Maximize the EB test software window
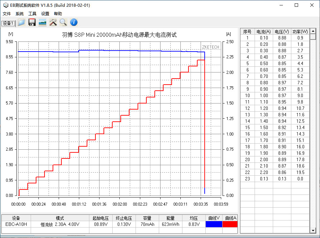This screenshot has height=238, width=320. [x=296, y=5]
